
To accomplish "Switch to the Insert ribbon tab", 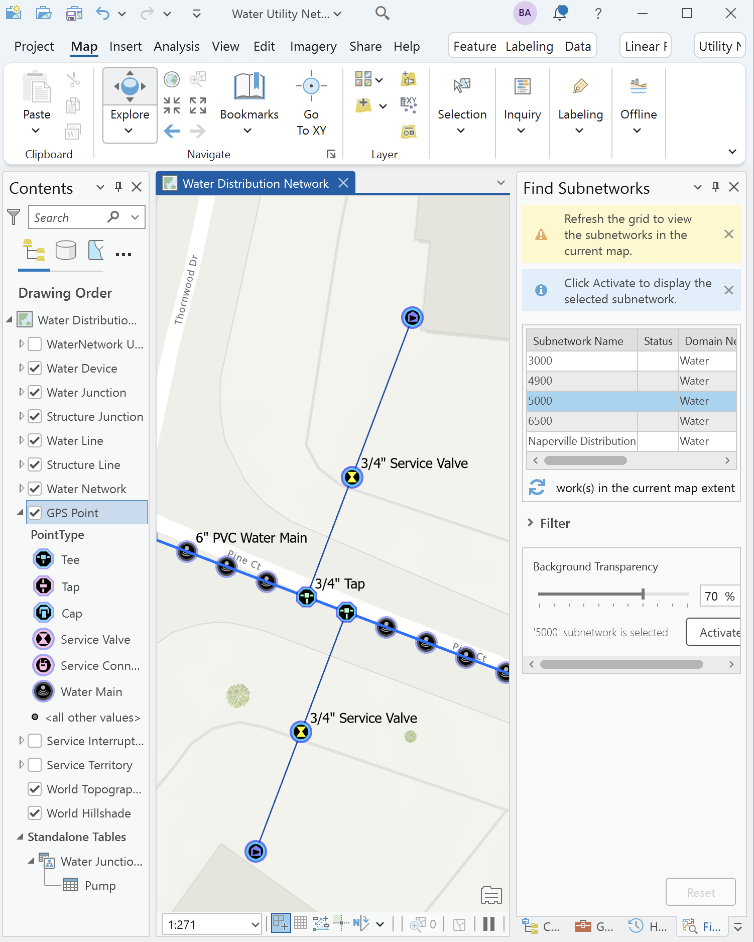I will pos(125,47).
